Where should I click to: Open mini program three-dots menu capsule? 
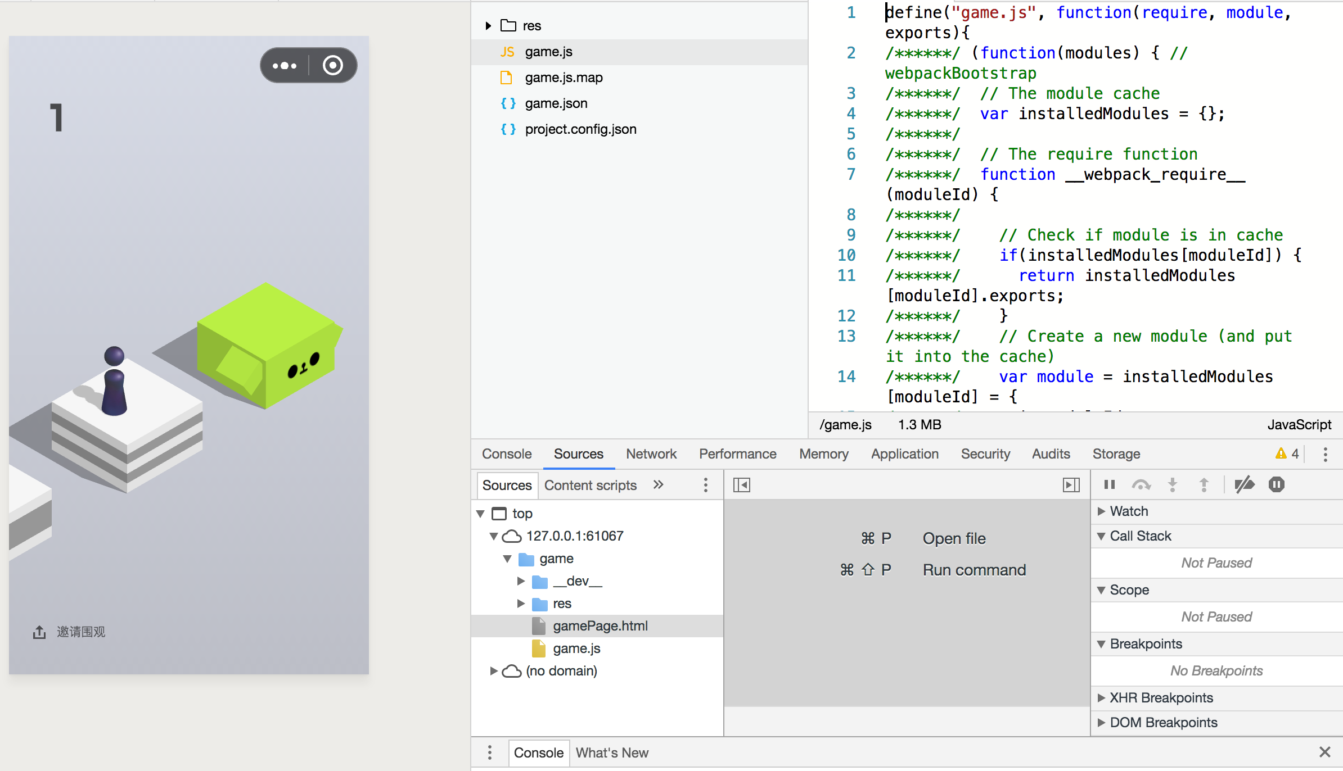pos(285,66)
